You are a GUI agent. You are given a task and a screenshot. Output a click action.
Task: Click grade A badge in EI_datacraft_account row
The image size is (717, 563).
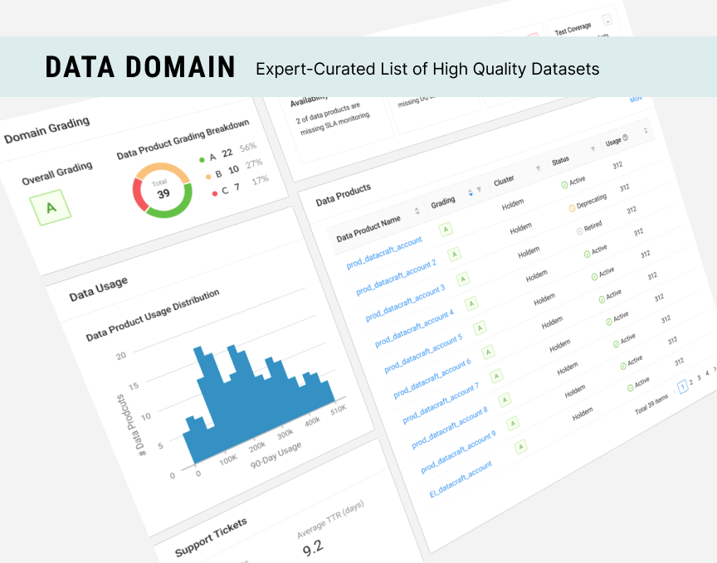[521, 446]
